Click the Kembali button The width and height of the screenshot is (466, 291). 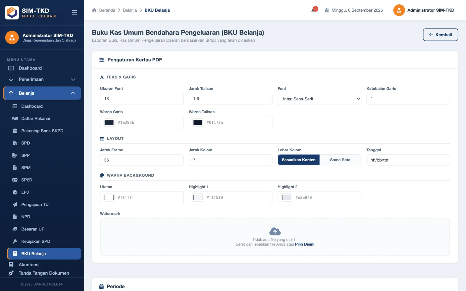[x=440, y=35]
